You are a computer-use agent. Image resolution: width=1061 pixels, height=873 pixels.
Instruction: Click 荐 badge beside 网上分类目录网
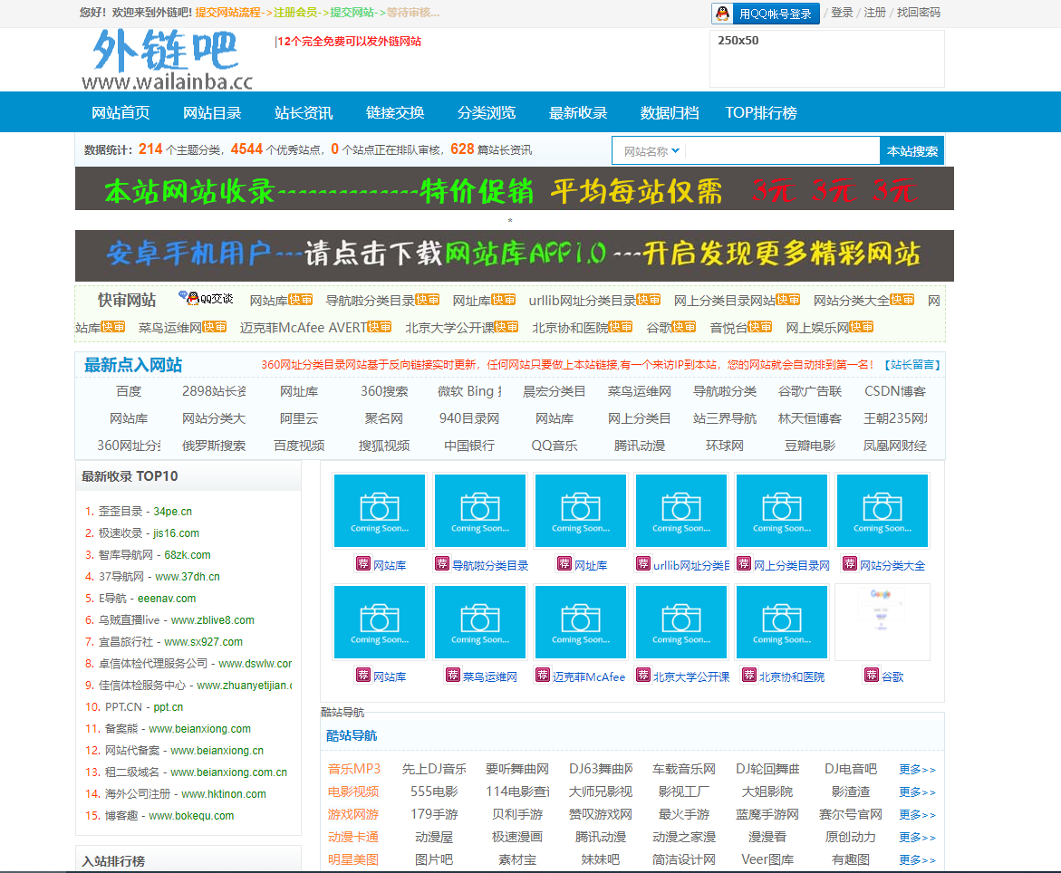(x=744, y=564)
